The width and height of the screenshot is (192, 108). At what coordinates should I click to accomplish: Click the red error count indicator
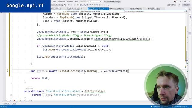[15, 101]
